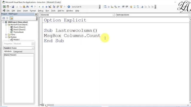Open the View menu
This screenshot has width=191, height=107.
tap(19, 11)
